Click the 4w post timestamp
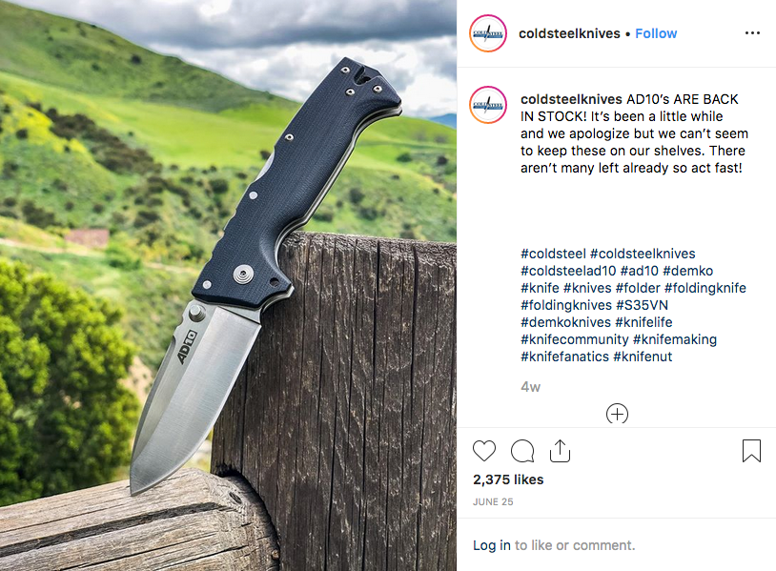Screen dimensions: 776x571 point(531,387)
